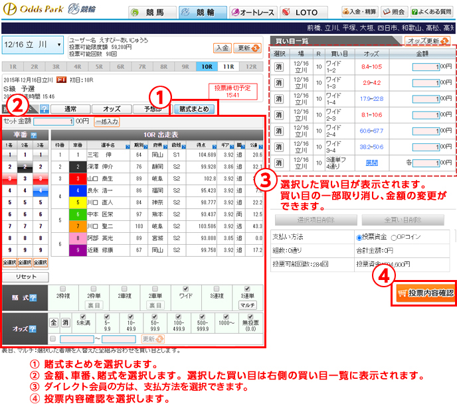Expand the 12/16 立川 venue dropdown
The width and height of the screenshot is (457, 416).
[x=33, y=45]
